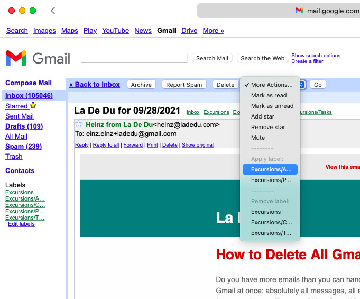The width and height of the screenshot is (360, 299).
Task: Click the Forward link
Action: click(133, 145)
